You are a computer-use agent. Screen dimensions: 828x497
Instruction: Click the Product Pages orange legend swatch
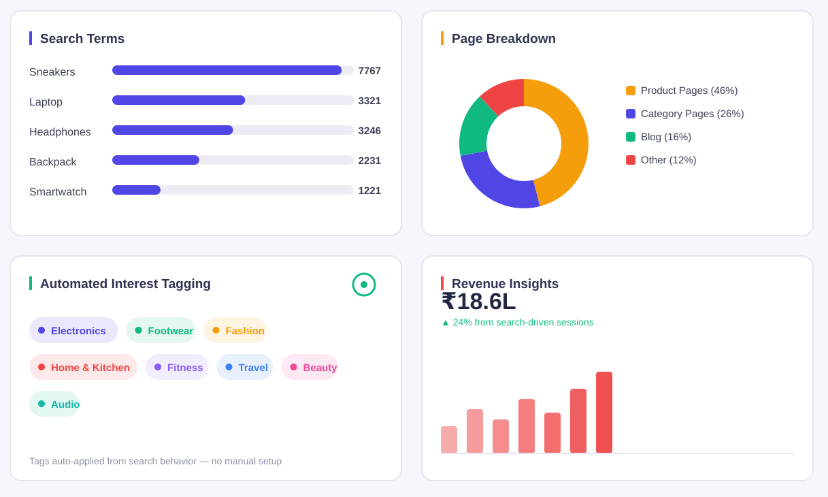[x=631, y=91]
